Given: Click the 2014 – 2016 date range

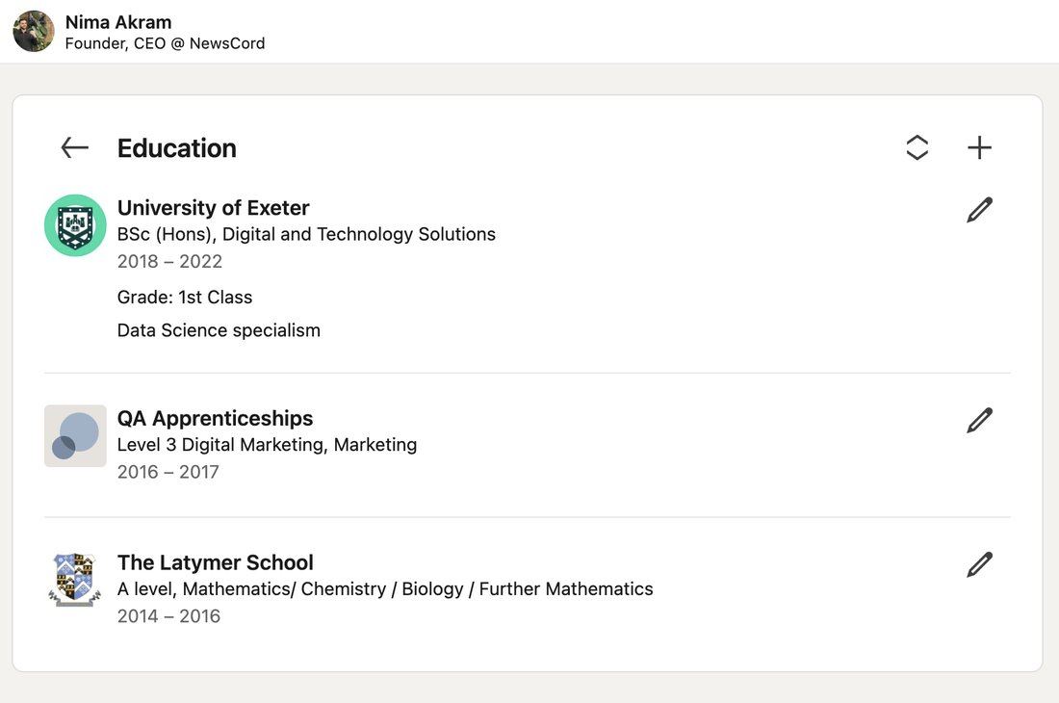Looking at the screenshot, I should 168,616.
